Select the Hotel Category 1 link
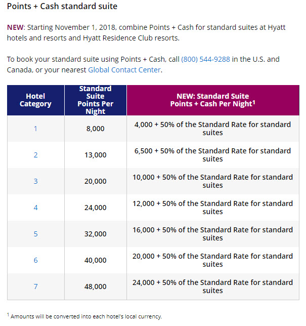 click(35, 129)
